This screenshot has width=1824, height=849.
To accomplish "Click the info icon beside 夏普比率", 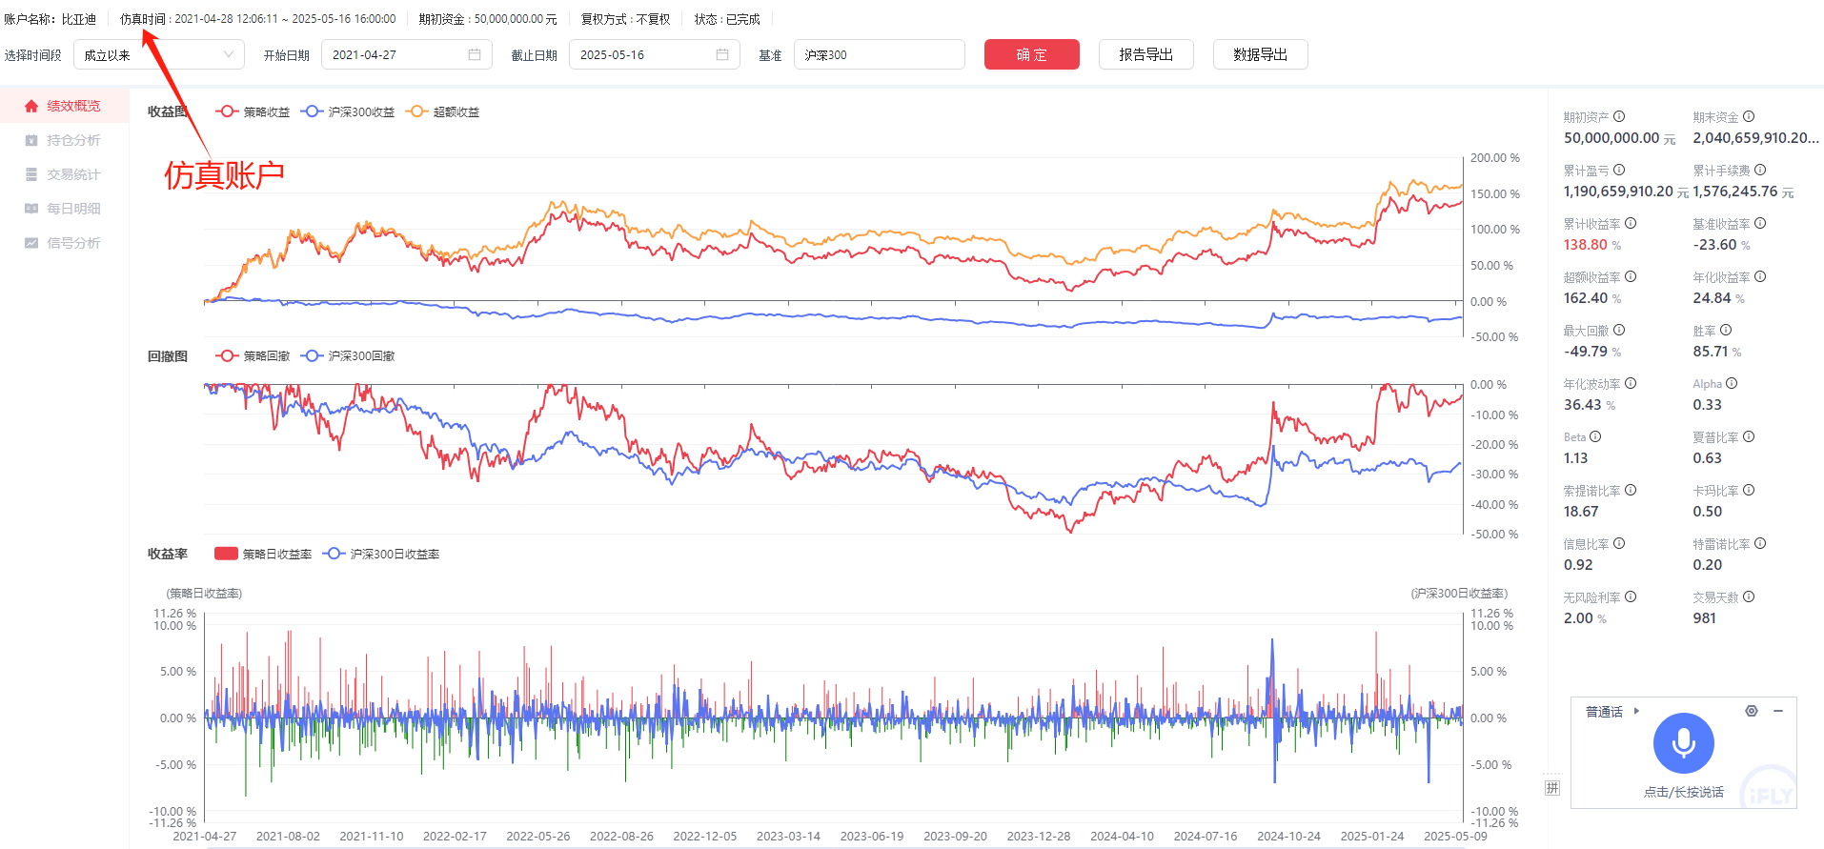I will click(1749, 437).
